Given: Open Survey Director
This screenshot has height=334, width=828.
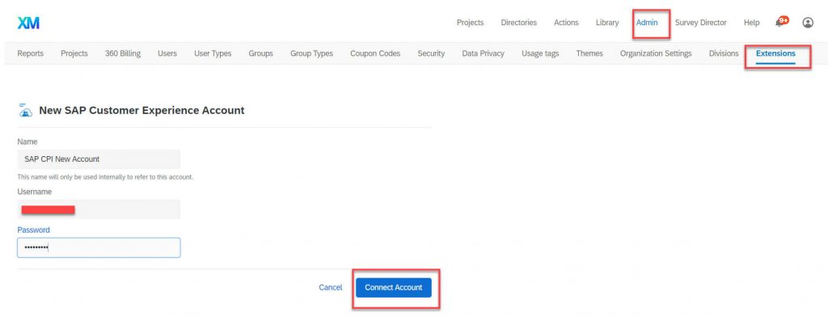Looking at the screenshot, I should click(x=701, y=23).
